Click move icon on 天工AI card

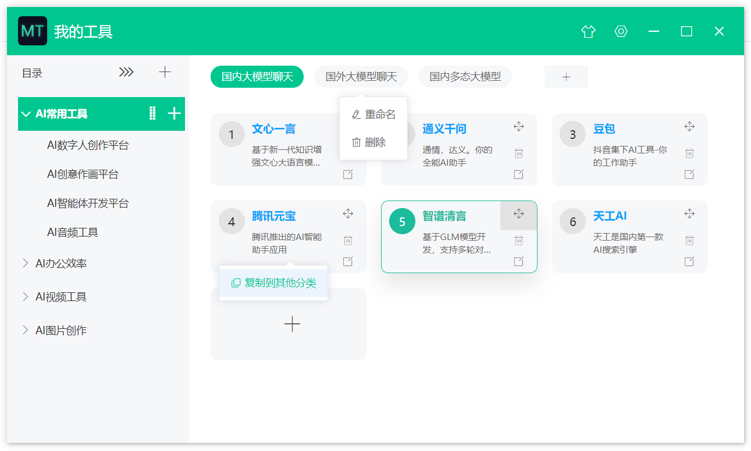click(x=689, y=214)
